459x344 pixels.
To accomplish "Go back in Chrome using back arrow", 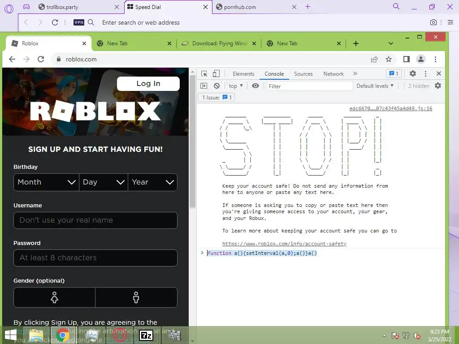I will click(12, 59).
